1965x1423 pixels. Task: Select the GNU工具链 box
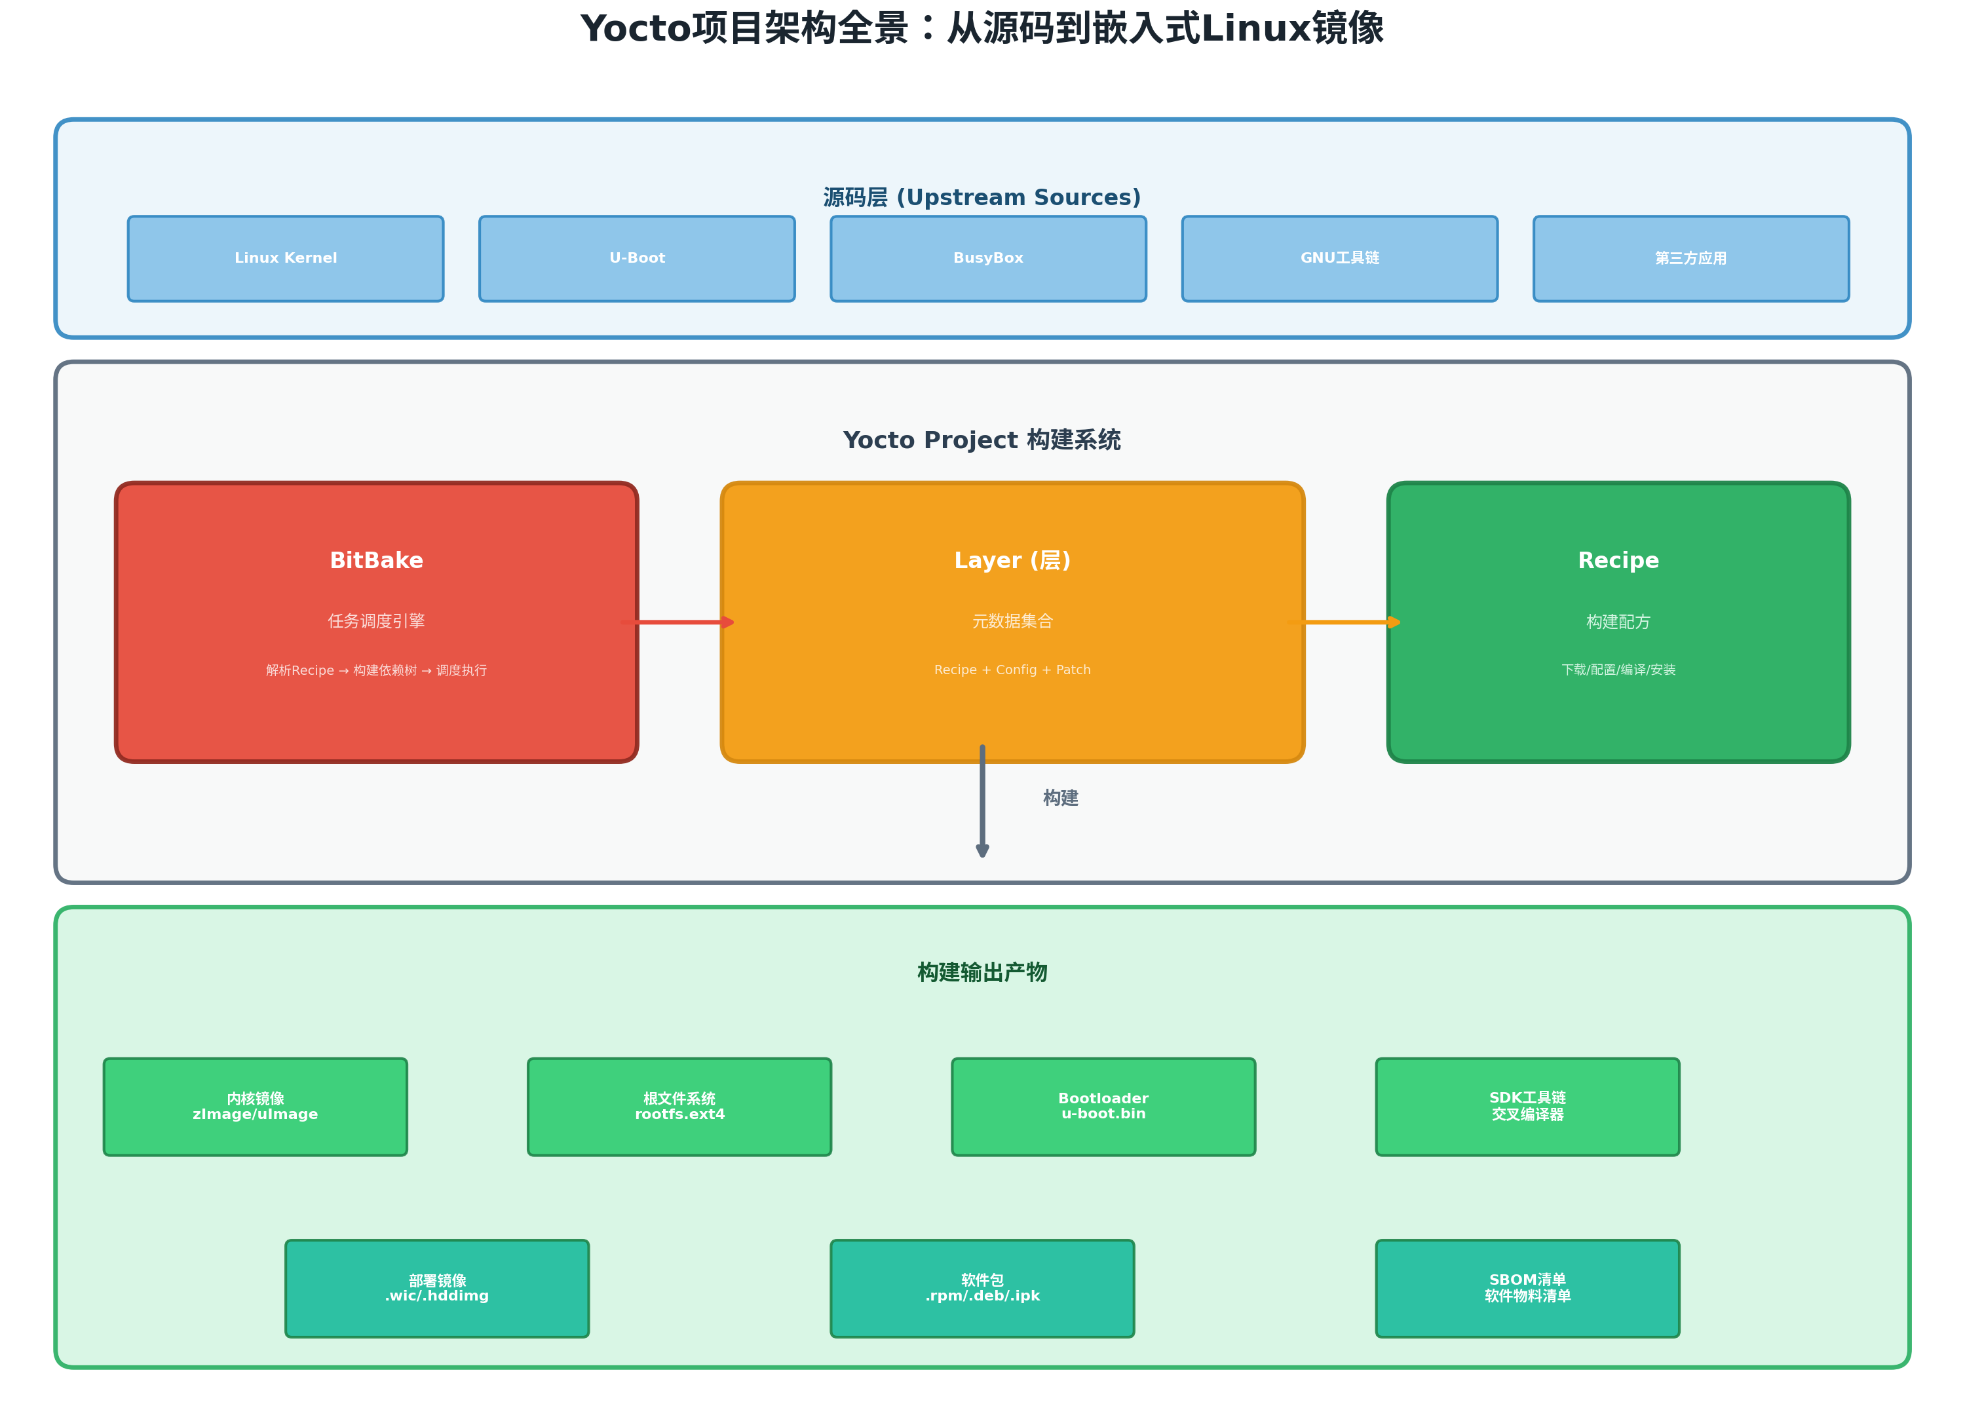coord(1339,259)
